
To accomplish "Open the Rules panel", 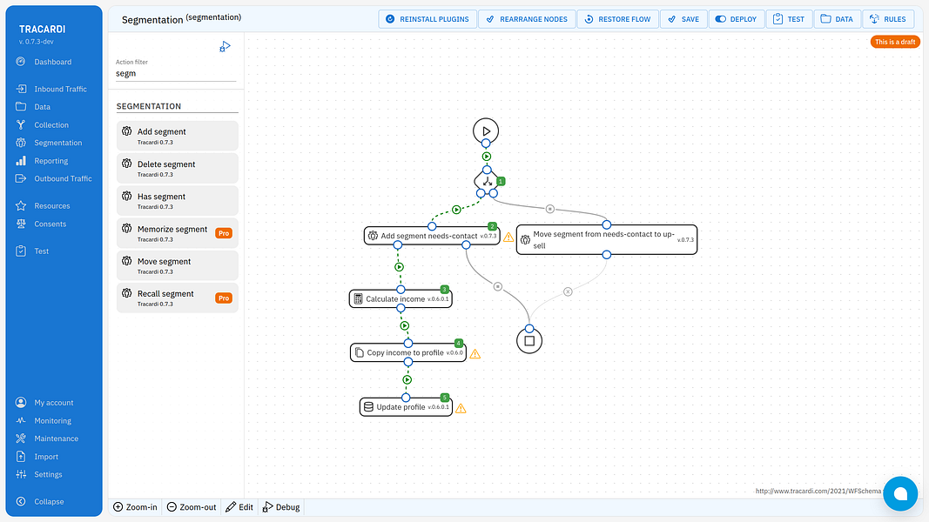I will click(x=887, y=19).
